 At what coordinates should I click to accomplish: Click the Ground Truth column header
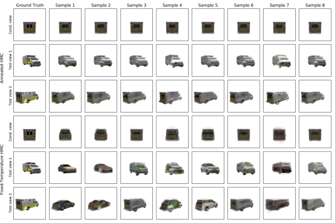[30, 5]
